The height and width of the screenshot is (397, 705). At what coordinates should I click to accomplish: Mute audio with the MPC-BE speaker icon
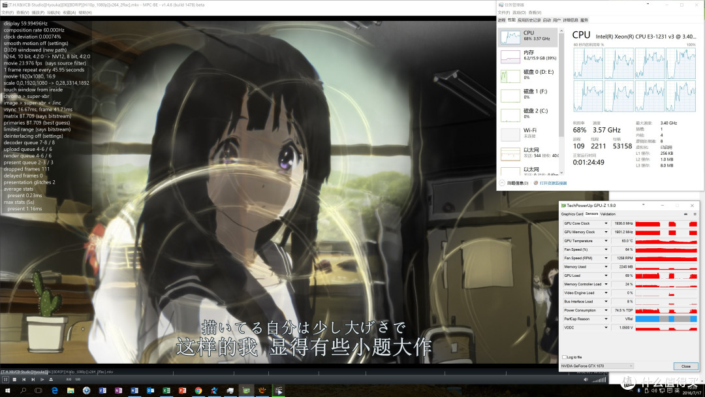click(x=586, y=379)
